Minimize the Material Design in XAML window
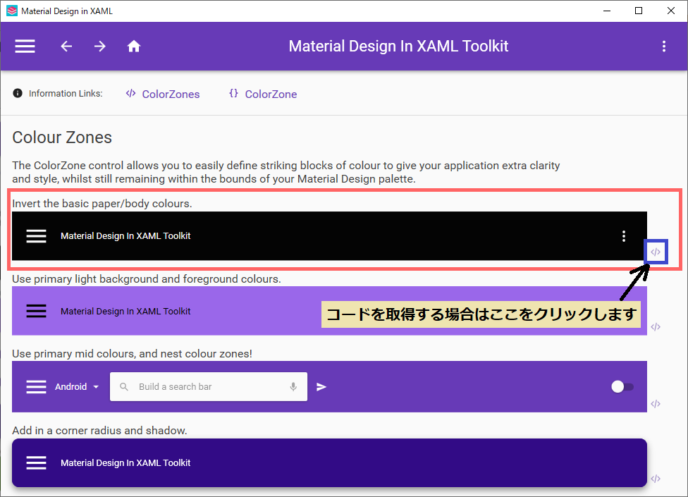 (x=607, y=11)
